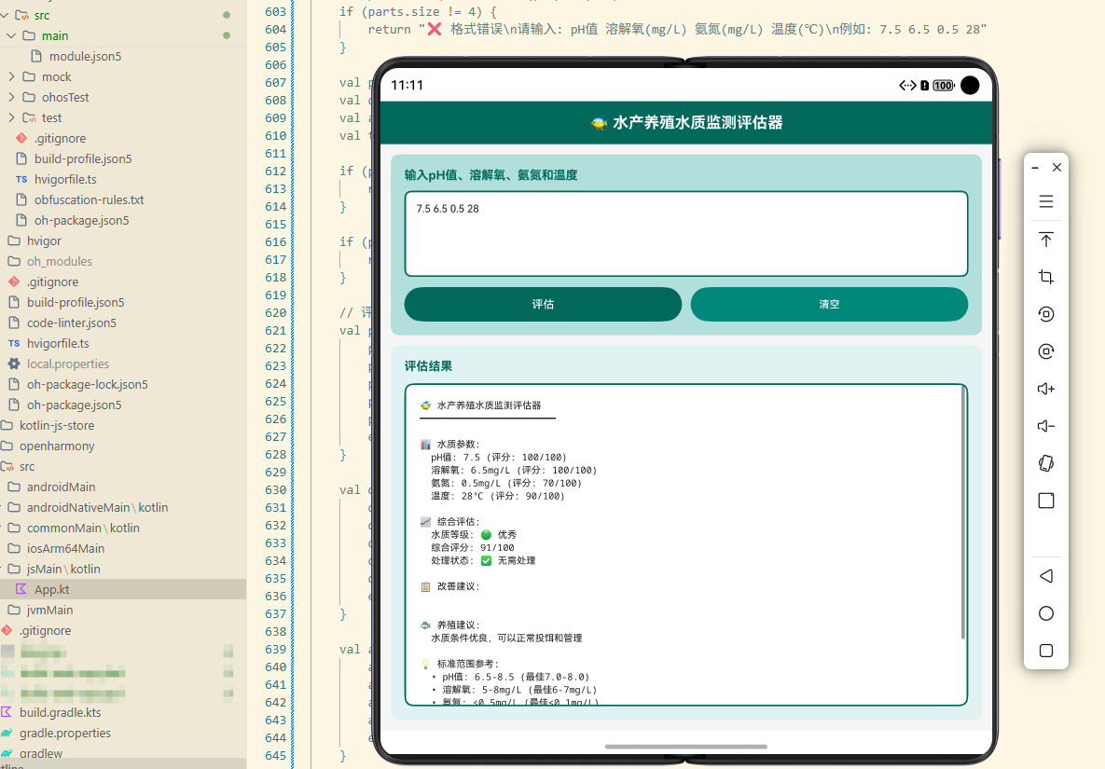This screenshot has height=769, width=1105.
Task: Click the emulator volume down icon
Action: pos(1046,426)
